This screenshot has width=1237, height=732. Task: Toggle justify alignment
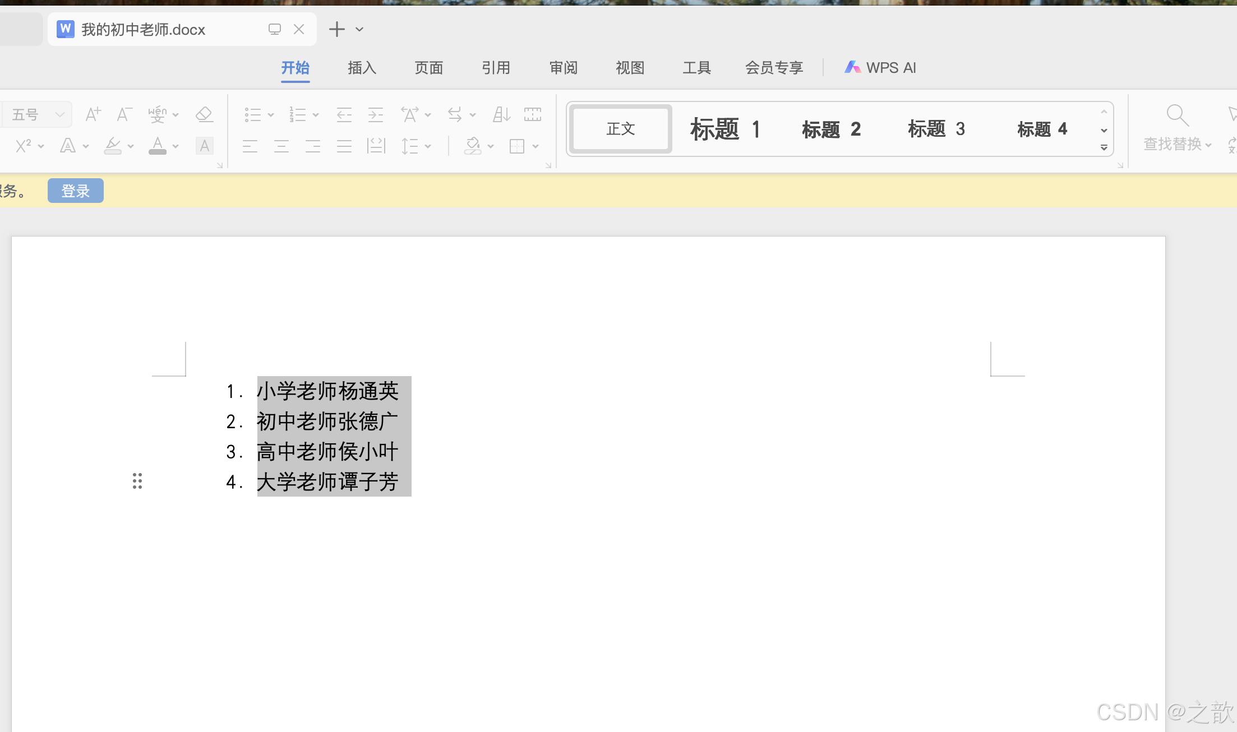coord(344,146)
